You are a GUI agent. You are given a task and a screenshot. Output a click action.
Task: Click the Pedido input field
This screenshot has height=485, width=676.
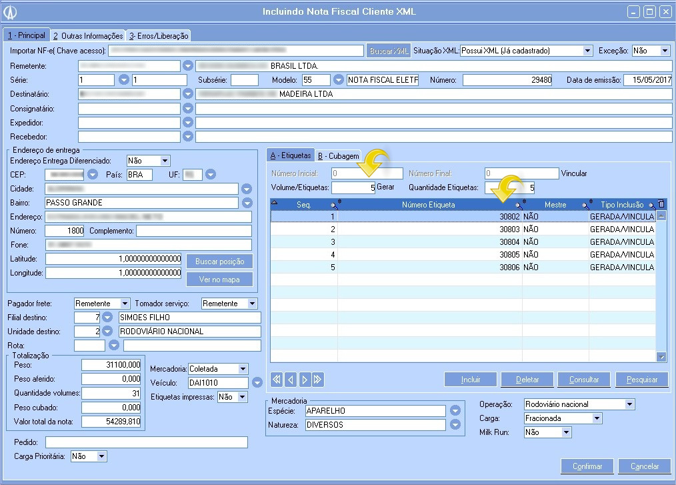click(146, 442)
